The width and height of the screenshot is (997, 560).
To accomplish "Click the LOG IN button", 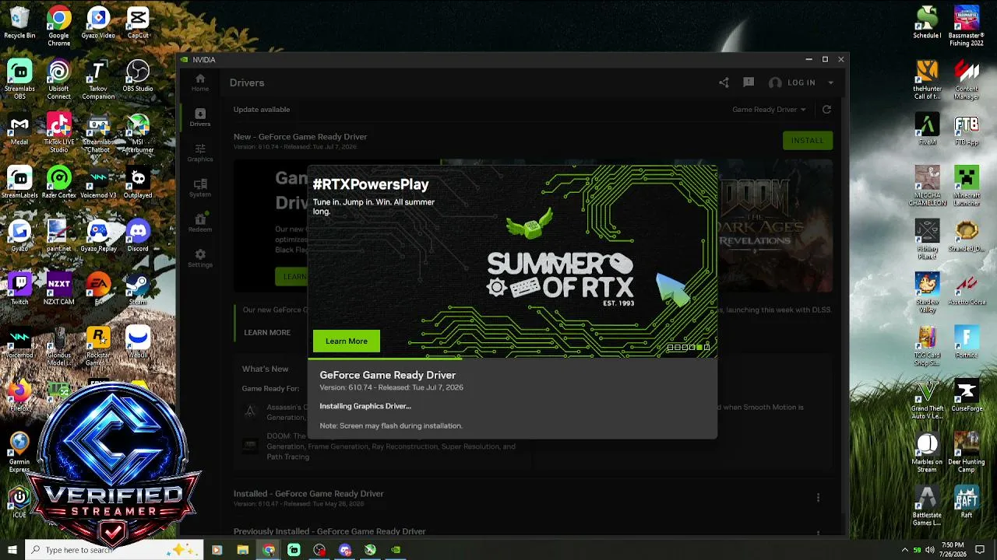I will (792, 82).
